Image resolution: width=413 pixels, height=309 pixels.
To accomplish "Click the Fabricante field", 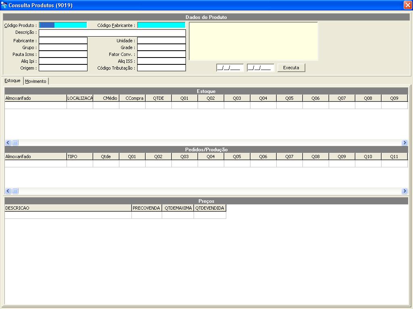I will (x=63, y=41).
